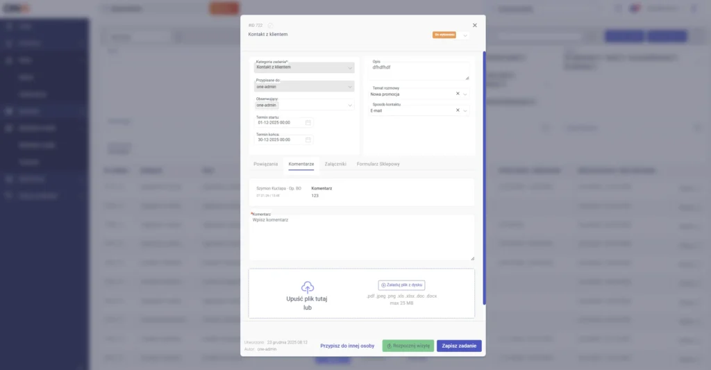Image resolution: width=711 pixels, height=370 pixels.
Task: Open the Przypisane do dropdown
Action: coord(350,87)
